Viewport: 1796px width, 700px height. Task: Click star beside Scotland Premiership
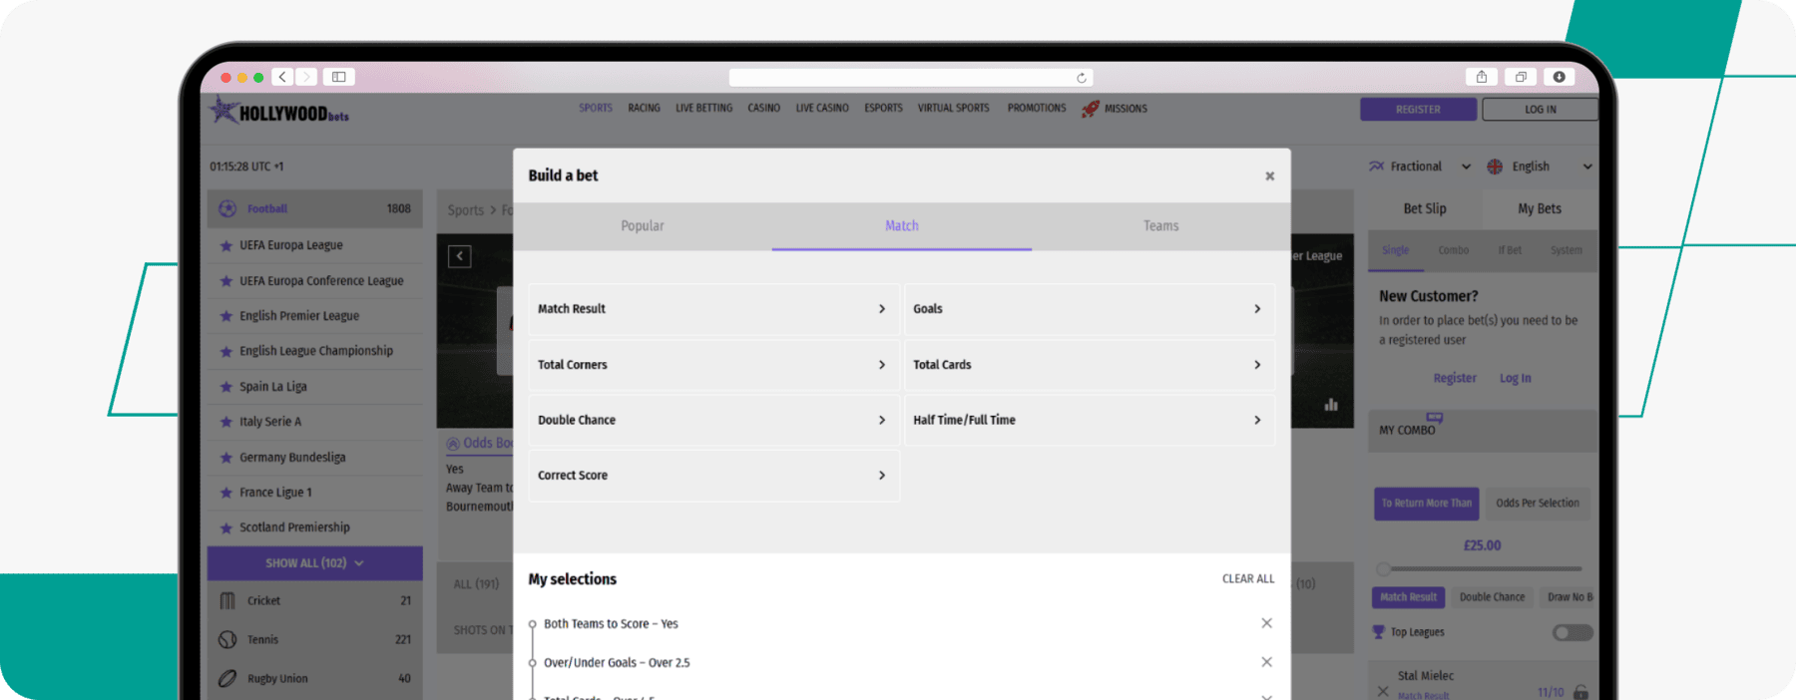point(226,527)
